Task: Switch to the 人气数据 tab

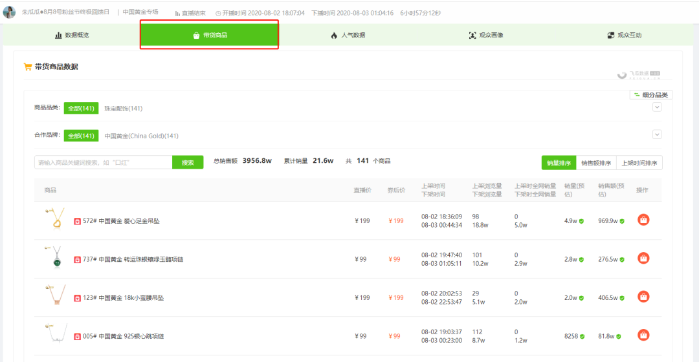Action: (x=348, y=35)
